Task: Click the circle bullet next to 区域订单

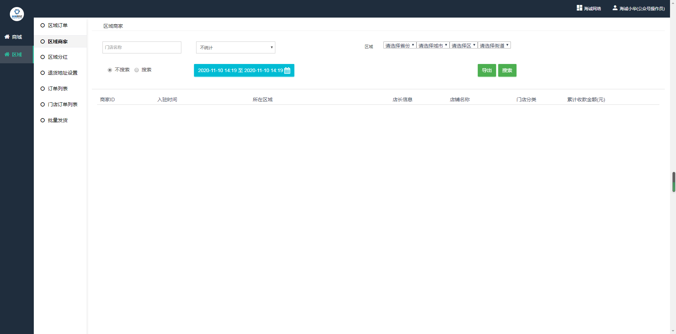Action: point(43,25)
